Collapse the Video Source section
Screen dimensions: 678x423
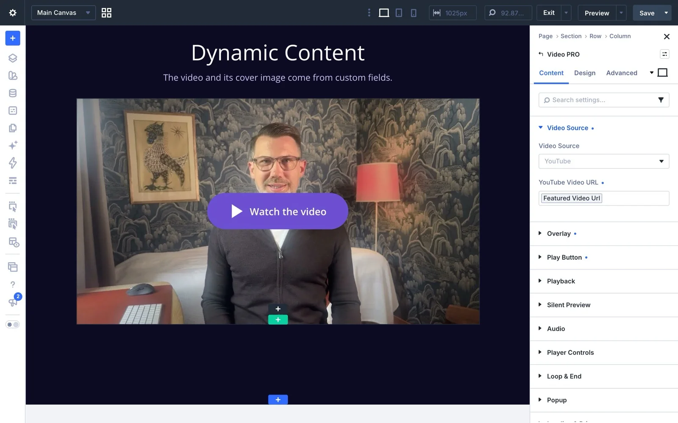567,128
